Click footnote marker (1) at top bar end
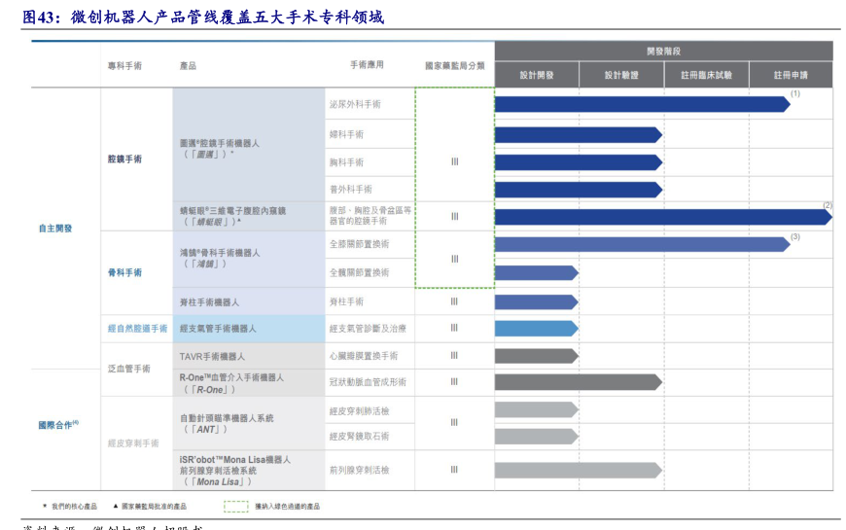 click(x=794, y=93)
